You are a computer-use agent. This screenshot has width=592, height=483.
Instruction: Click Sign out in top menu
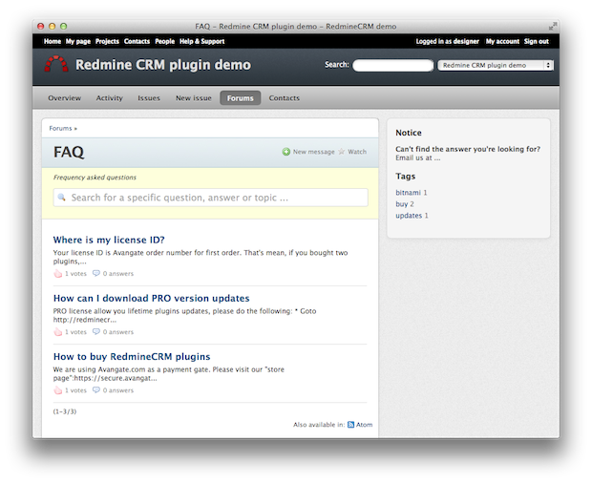tap(536, 42)
